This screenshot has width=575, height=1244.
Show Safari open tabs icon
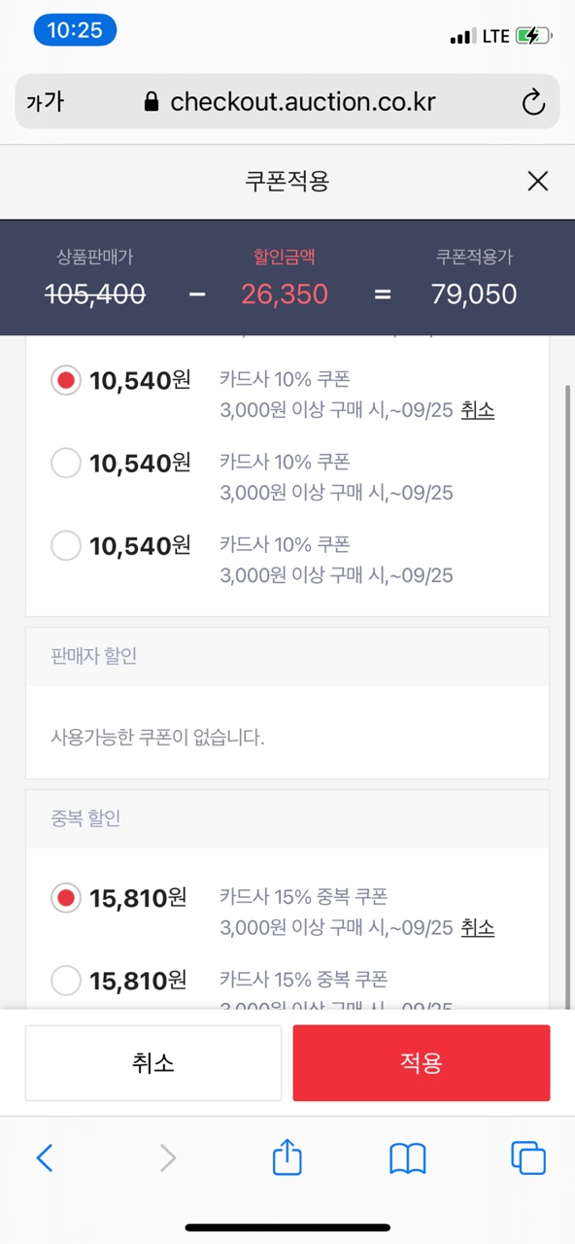point(528,1158)
